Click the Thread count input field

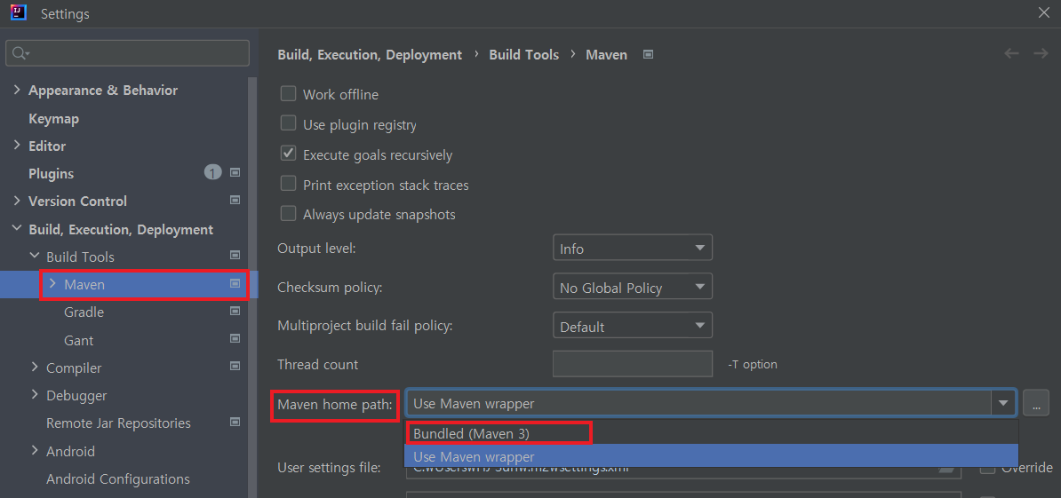tap(633, 364)
